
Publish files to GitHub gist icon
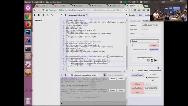click(43, 15)
